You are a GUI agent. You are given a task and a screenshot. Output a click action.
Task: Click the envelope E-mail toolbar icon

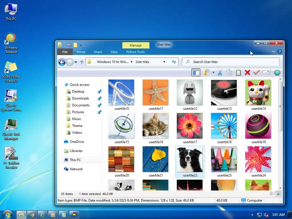point(266,72)
